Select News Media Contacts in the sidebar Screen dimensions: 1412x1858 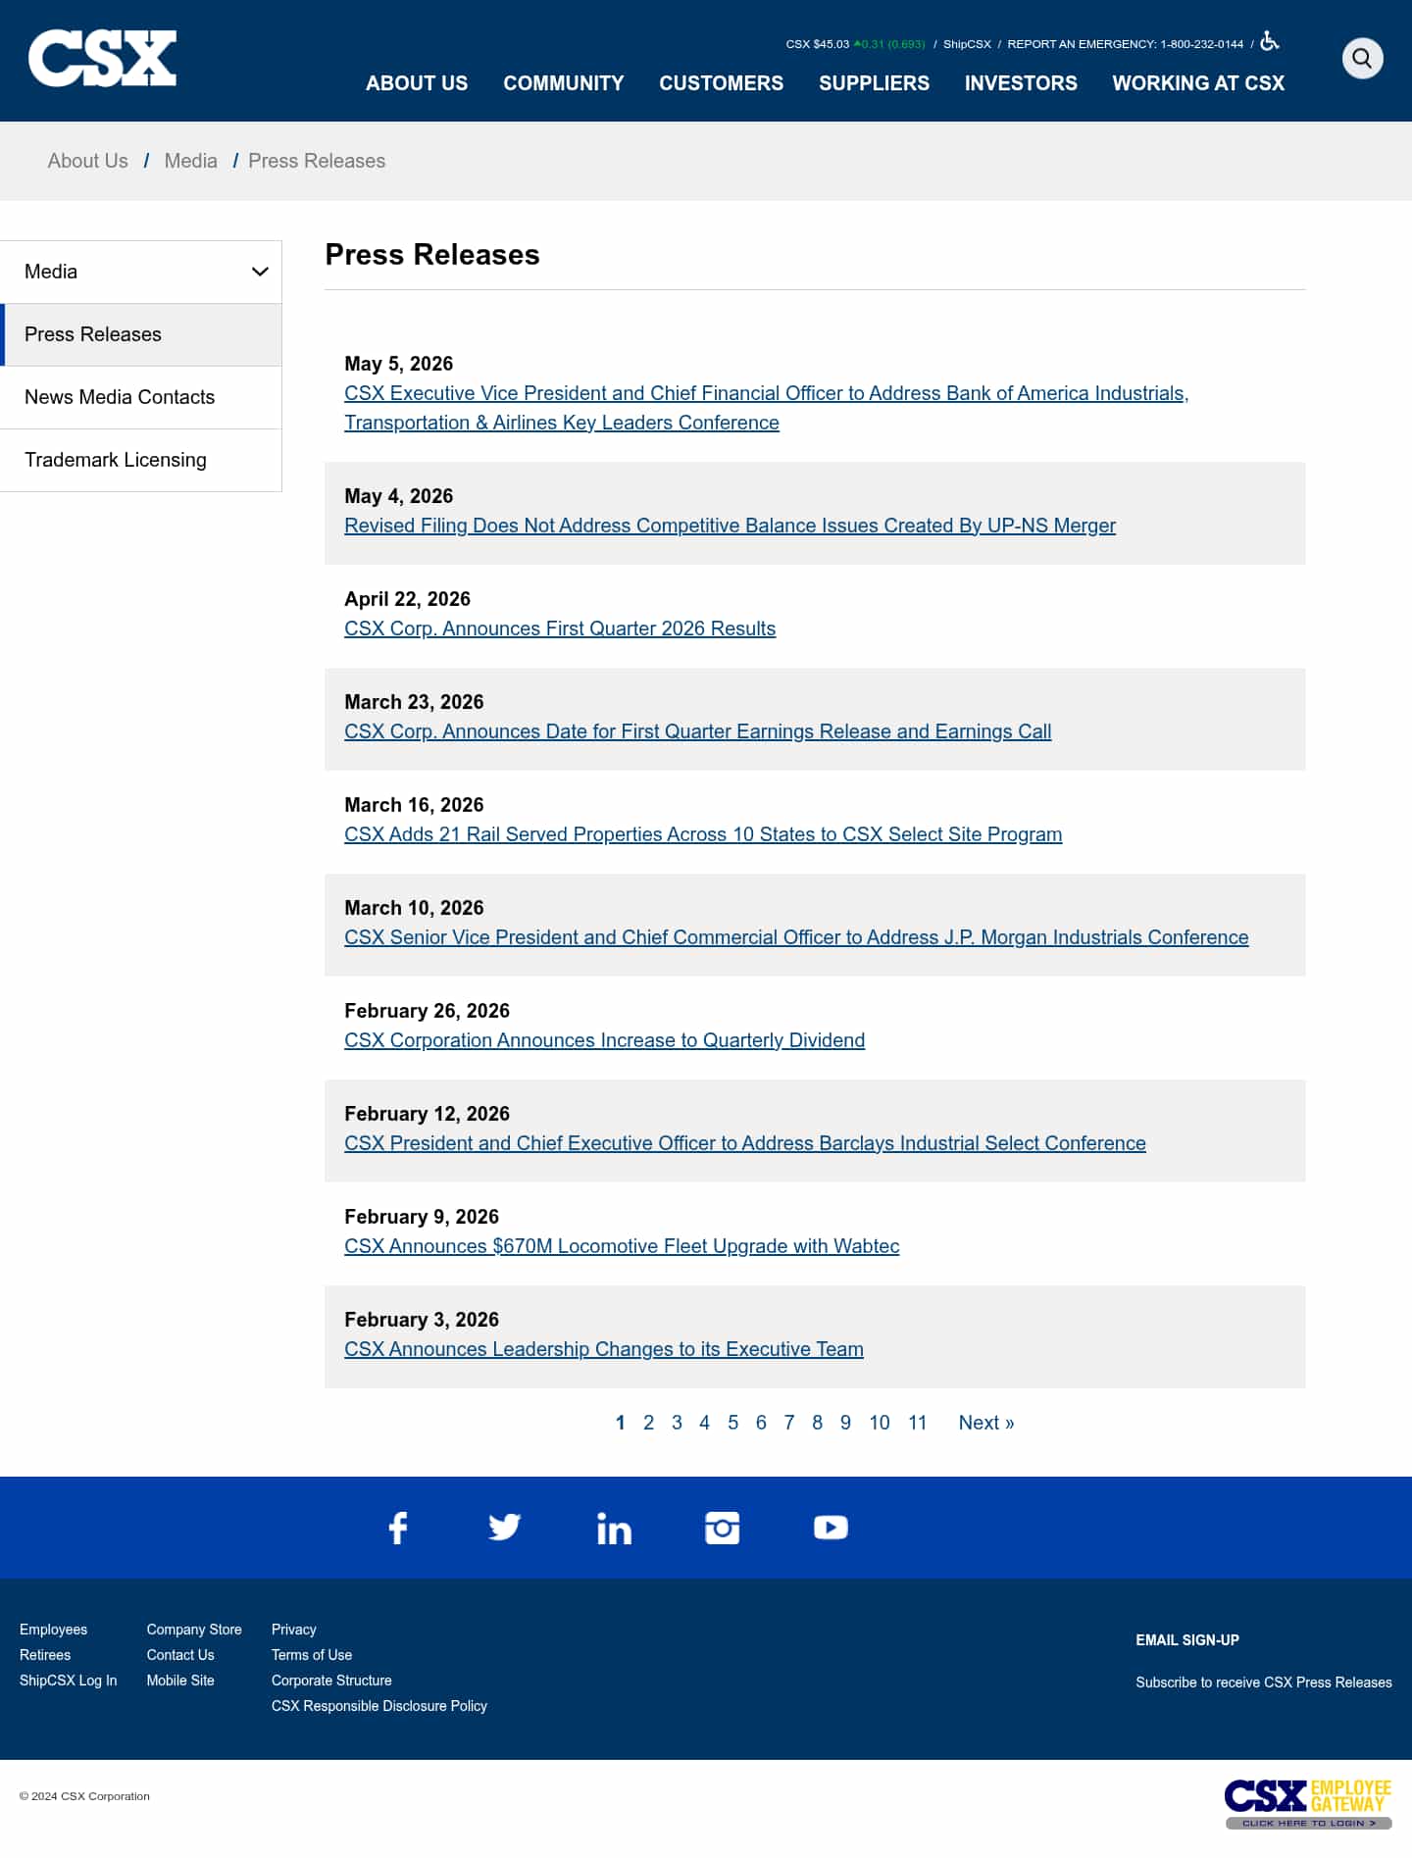click(141, 397)
